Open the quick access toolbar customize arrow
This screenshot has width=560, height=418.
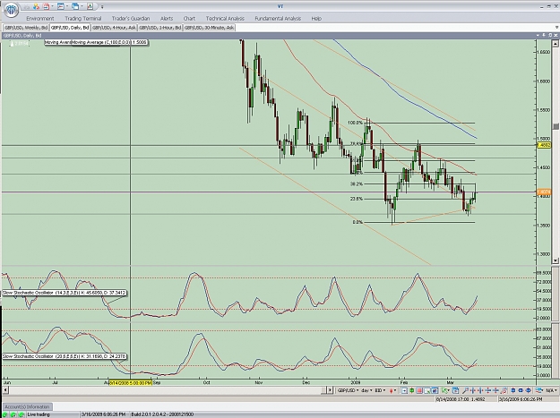click(x=102, y=7)
